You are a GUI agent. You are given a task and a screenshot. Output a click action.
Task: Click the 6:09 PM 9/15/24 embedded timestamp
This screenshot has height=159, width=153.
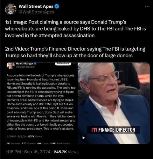tap(17, 136)
